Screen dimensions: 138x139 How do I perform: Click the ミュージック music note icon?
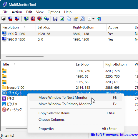pyautogui.click(x=4, y=110)
